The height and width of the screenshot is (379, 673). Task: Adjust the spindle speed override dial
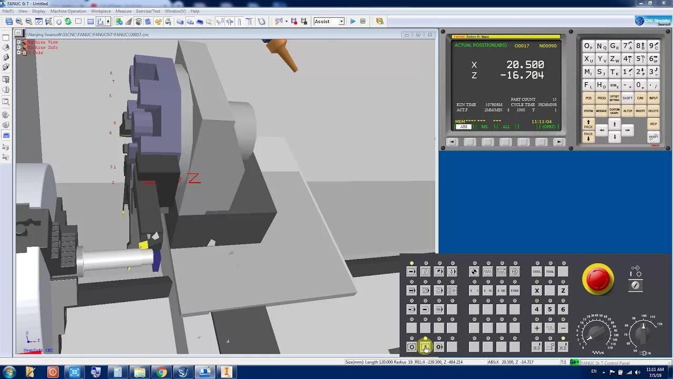coord(643,333)
